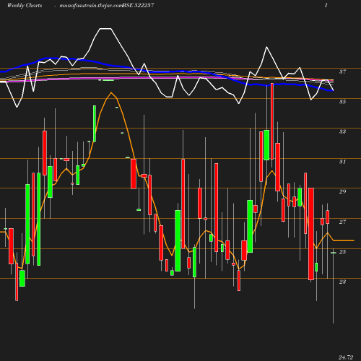Viewport: 361px width, 361px height.
Task: Click the 'BSE 522237' symbol label
Action: (x=138, y=5)
